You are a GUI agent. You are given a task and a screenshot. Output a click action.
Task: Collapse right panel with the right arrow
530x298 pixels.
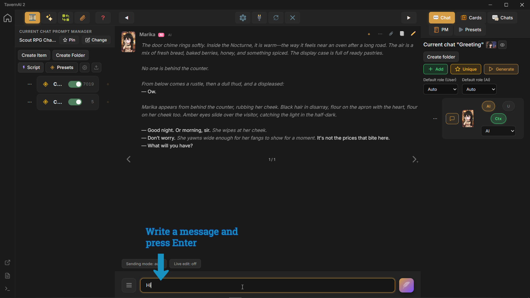(x=409, y=18)
